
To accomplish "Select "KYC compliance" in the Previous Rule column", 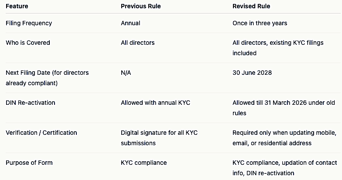I will 144,163.
